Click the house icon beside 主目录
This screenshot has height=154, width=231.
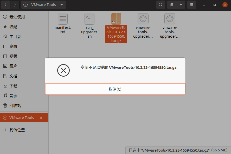5,36
